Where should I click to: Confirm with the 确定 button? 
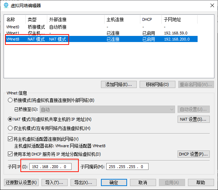[114, 182]
